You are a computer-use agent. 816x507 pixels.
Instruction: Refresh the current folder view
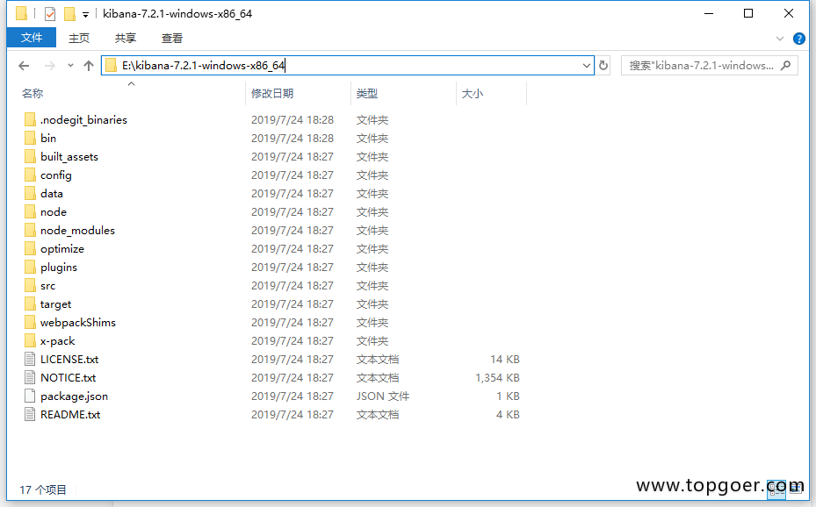[x=603, y=66]
